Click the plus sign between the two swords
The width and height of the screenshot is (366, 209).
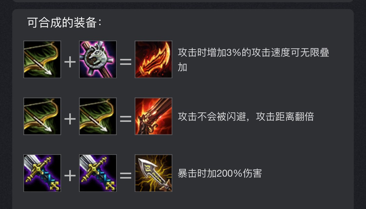coord(70,176)
